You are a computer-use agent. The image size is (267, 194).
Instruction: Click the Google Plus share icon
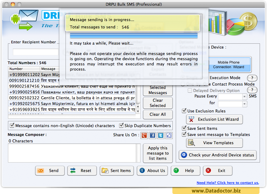coord(144,135)
